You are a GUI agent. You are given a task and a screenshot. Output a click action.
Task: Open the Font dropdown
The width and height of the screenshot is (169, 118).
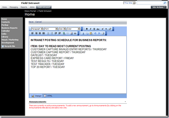(x=51, y=29)
